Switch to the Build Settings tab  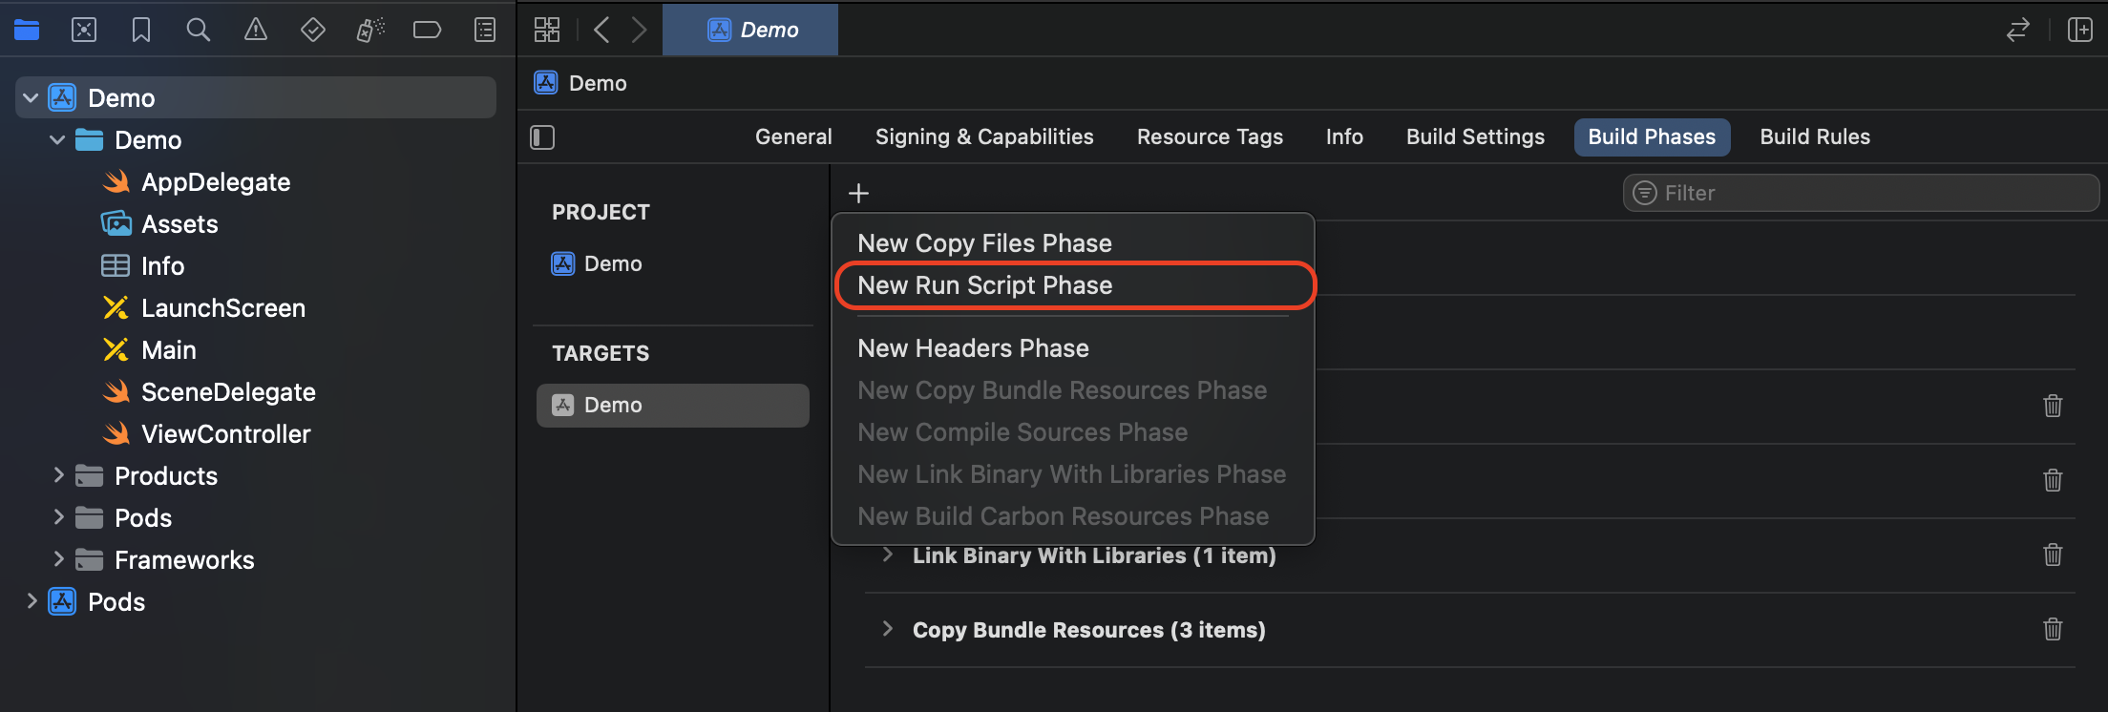(1475, 136)
